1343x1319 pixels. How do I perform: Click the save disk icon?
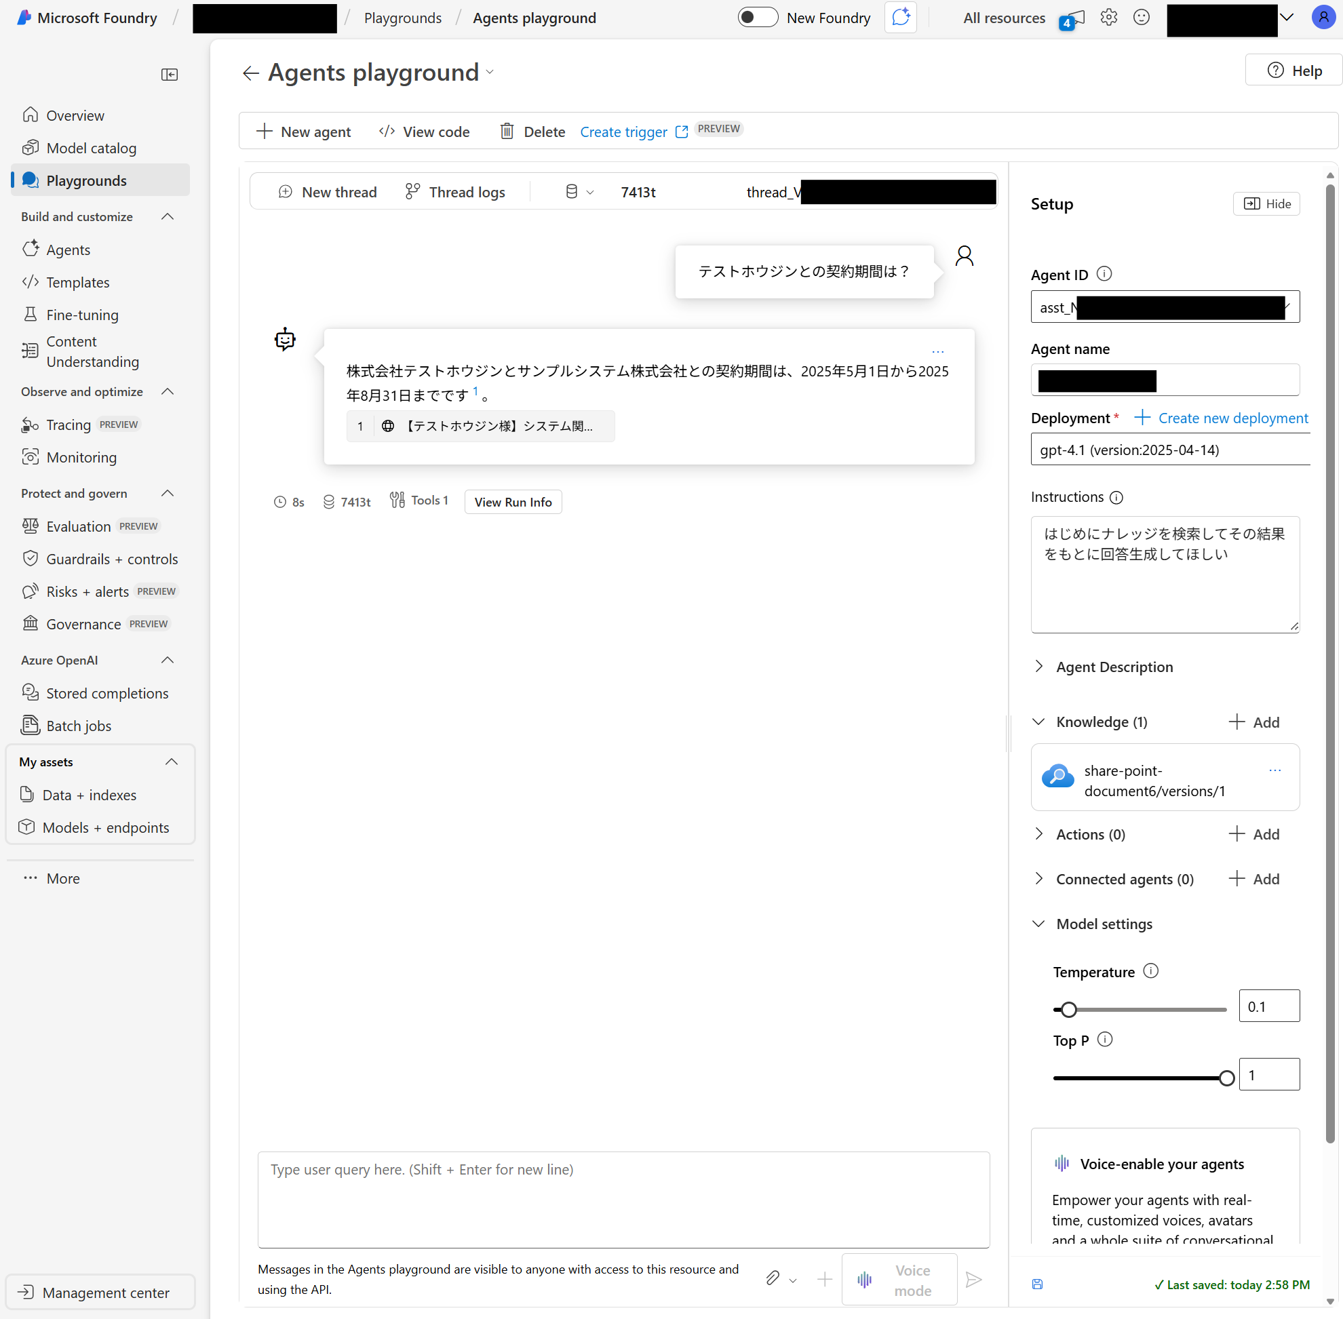pyautogui.click(x=1036, y=1284)
